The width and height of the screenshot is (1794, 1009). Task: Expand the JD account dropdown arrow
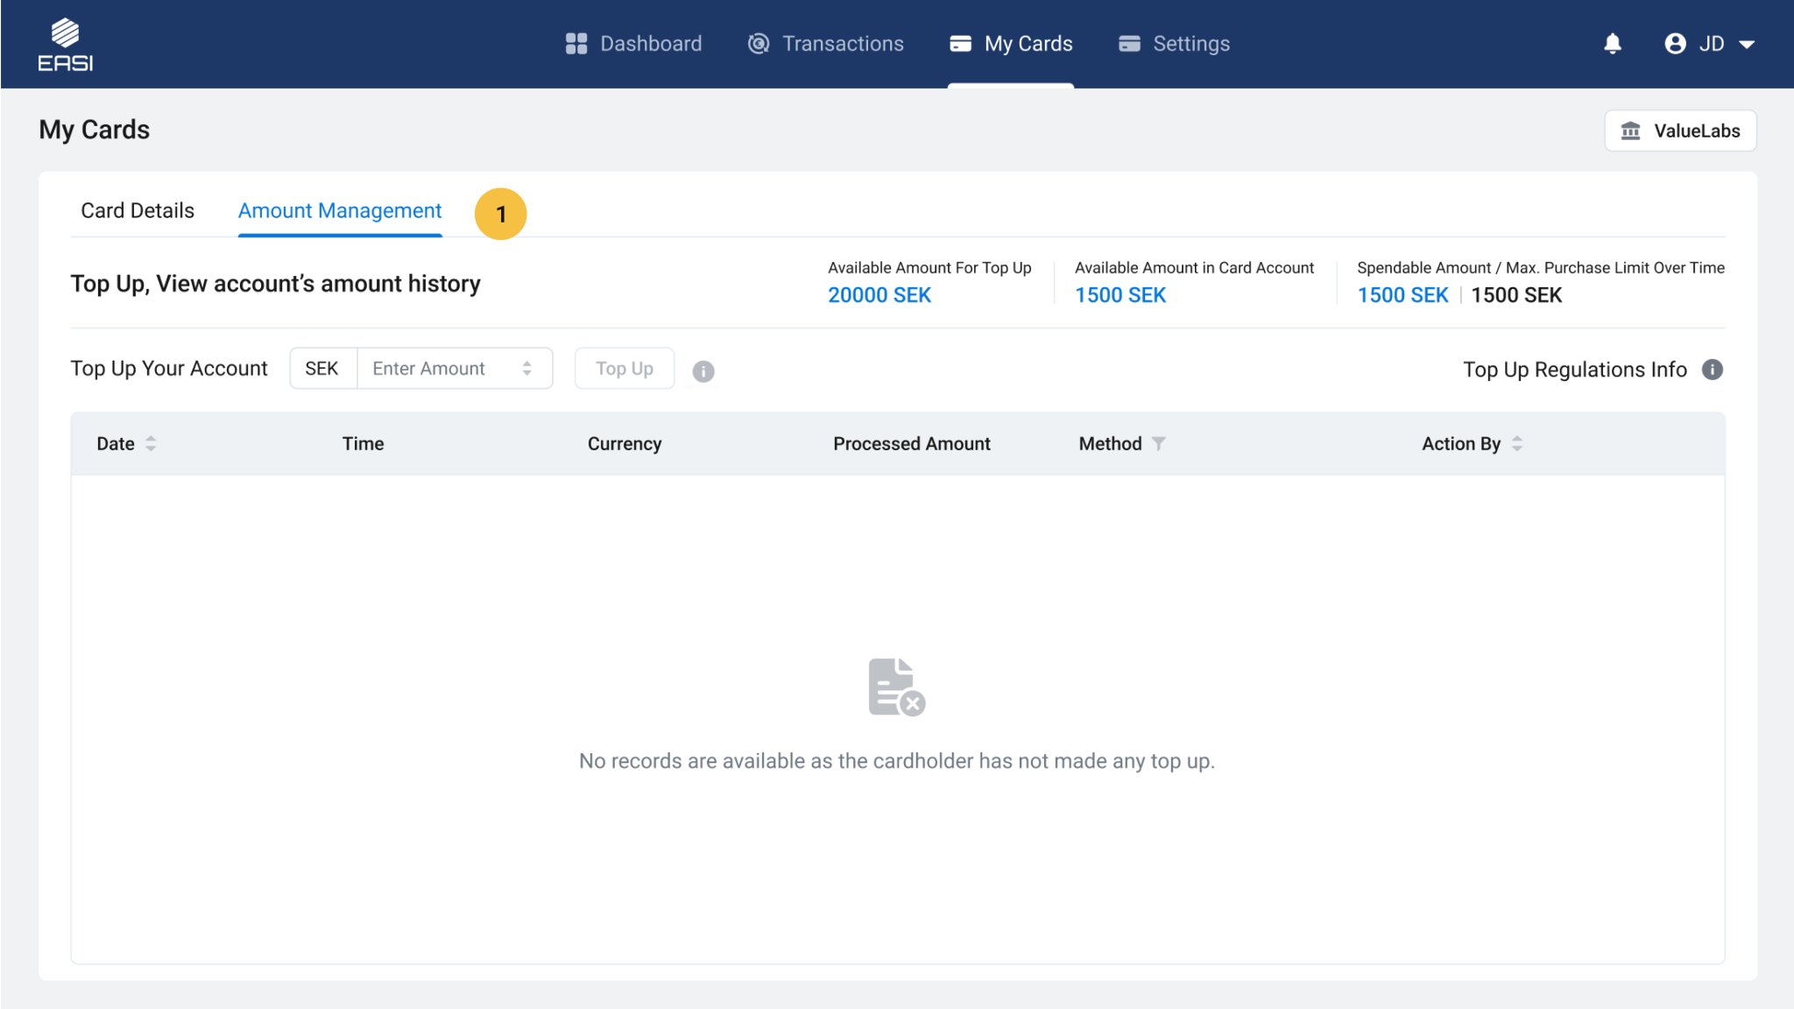click(1747, 45)
